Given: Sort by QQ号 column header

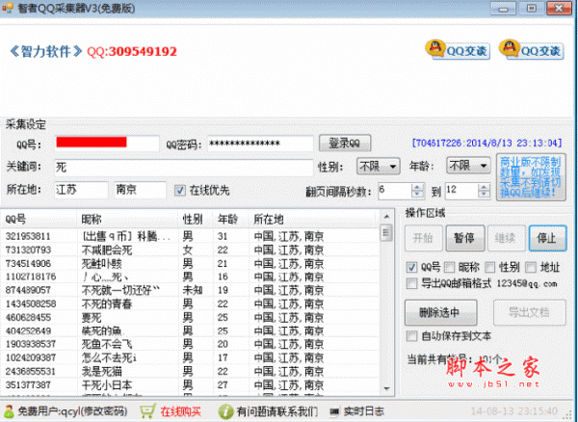Looking at the screenshot, I should 39,220.
